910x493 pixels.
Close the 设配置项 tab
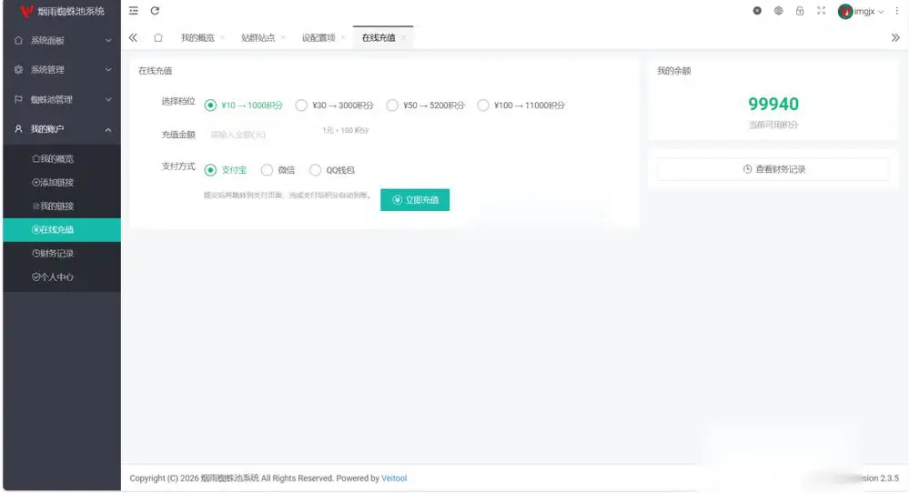coord(343,37)
